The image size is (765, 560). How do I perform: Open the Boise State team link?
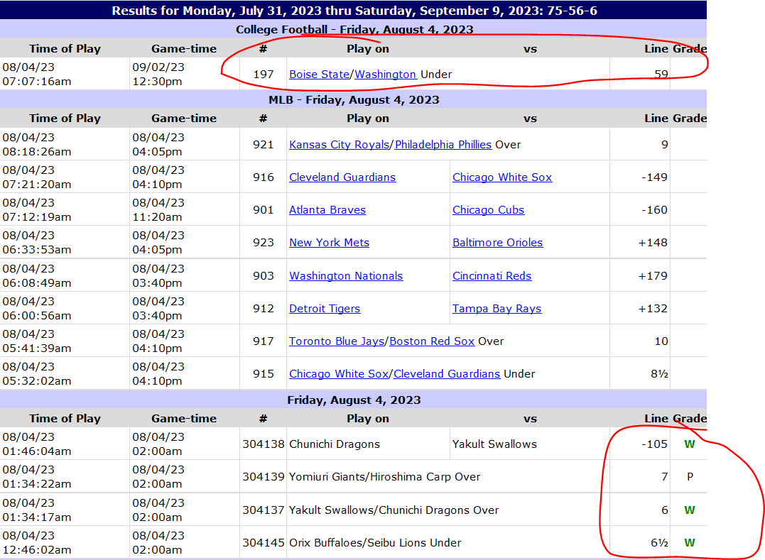[x=319, y=74]
